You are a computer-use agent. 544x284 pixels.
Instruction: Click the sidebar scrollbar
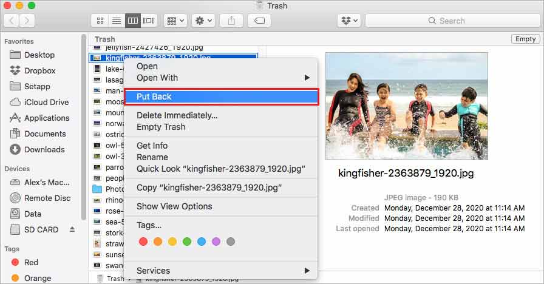pos(84,127)
